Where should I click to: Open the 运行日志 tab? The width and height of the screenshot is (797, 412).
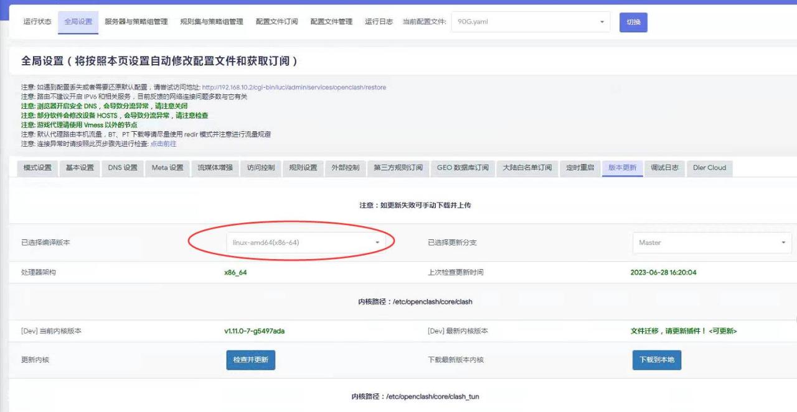click(x=379, y=22)
